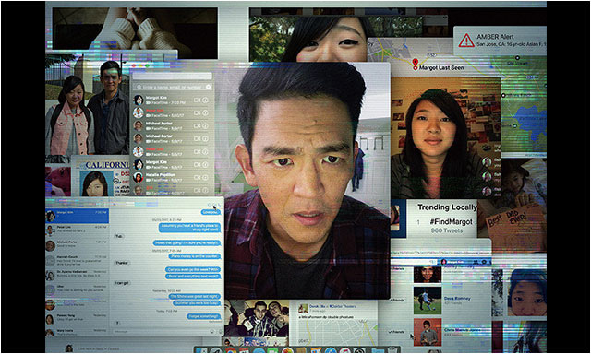The image size is (591, 354).
Task: Open friend requests icon in Facebook bar
Action: [476, 262]
